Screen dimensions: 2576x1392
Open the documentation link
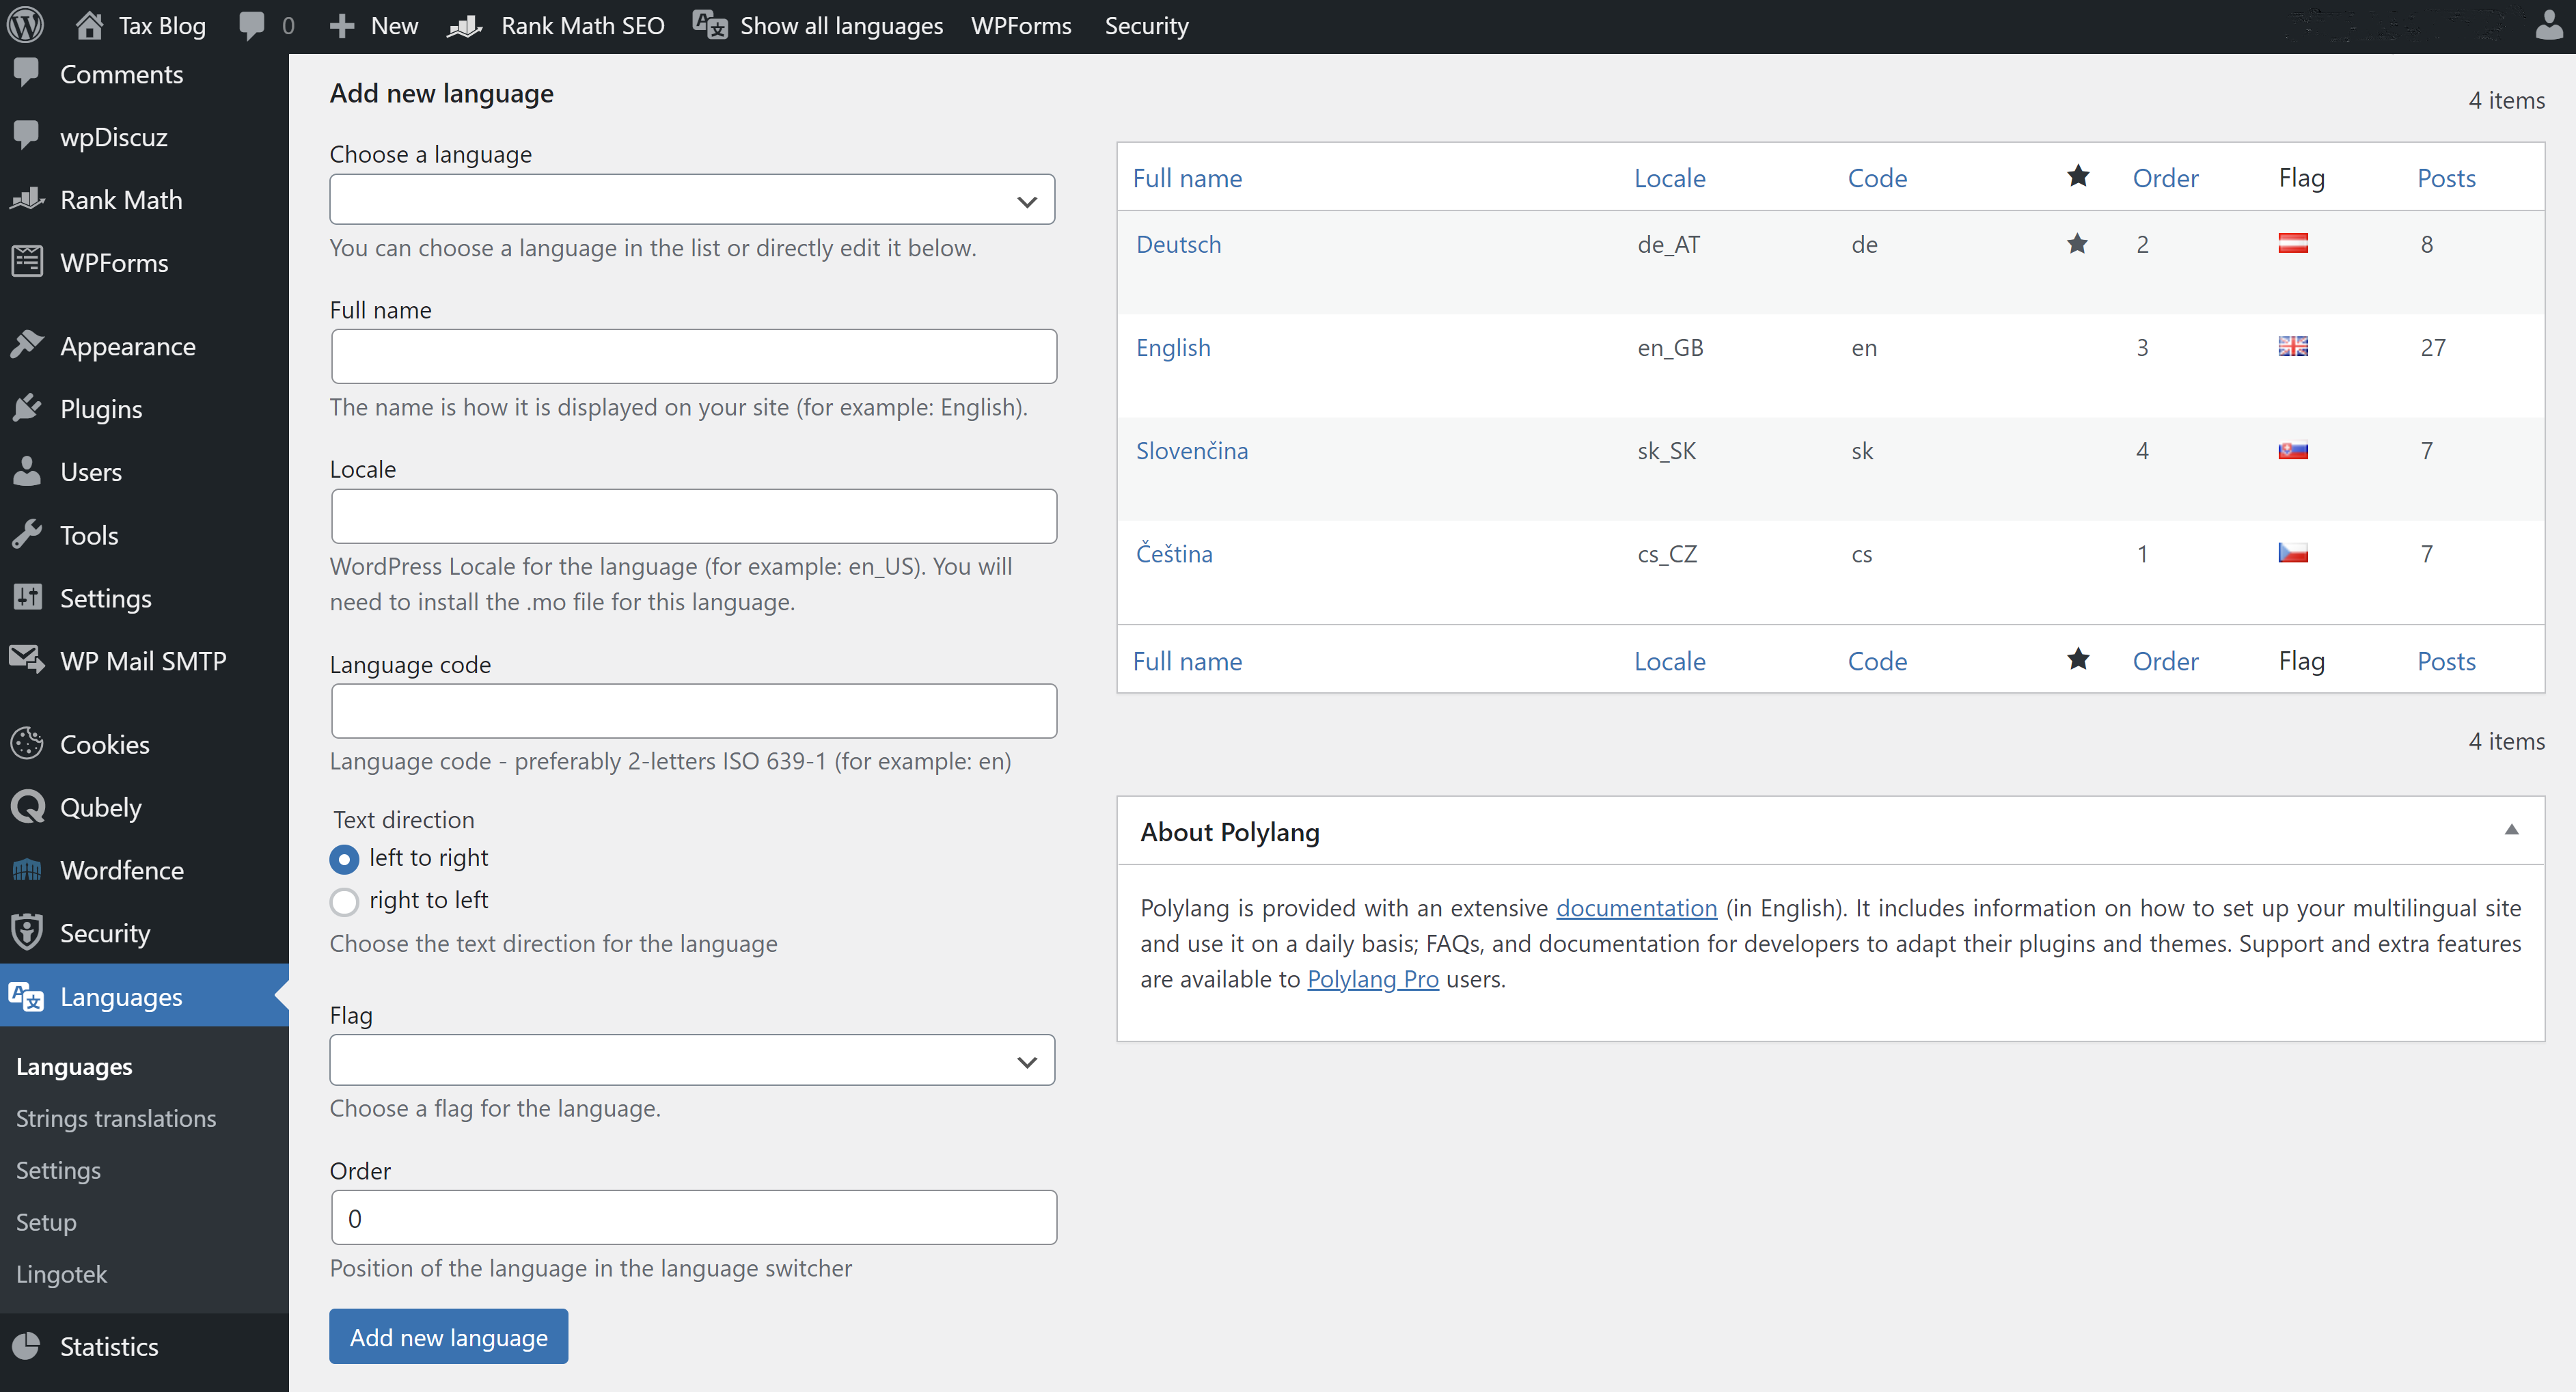pos(1636,908)
